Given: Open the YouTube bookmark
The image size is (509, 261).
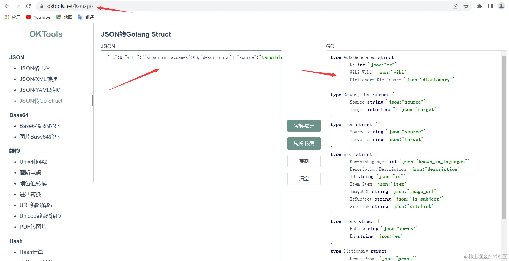Looking at the screenshot, I should click(38, 17).
